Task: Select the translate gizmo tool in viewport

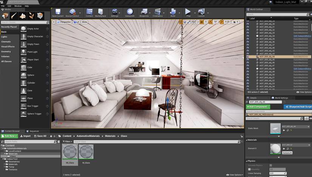Action: coord(181,22)
